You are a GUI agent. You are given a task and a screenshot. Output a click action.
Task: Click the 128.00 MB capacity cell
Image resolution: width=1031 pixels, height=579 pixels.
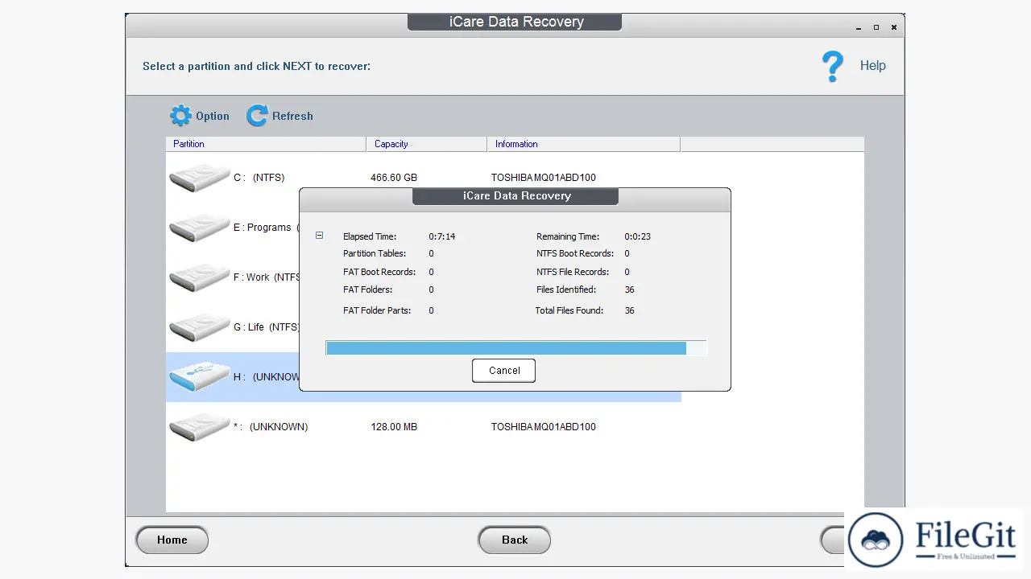394,427
